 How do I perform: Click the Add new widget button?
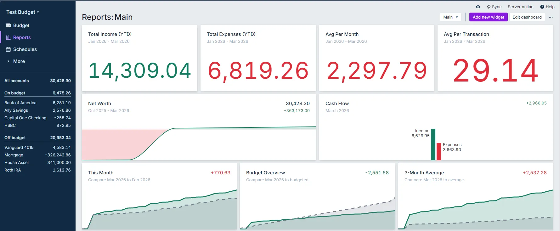click(488, 17)
